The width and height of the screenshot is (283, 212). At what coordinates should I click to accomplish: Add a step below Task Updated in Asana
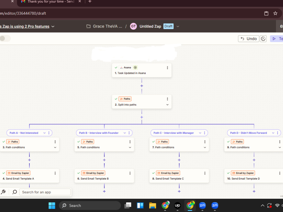pos(142,86)
